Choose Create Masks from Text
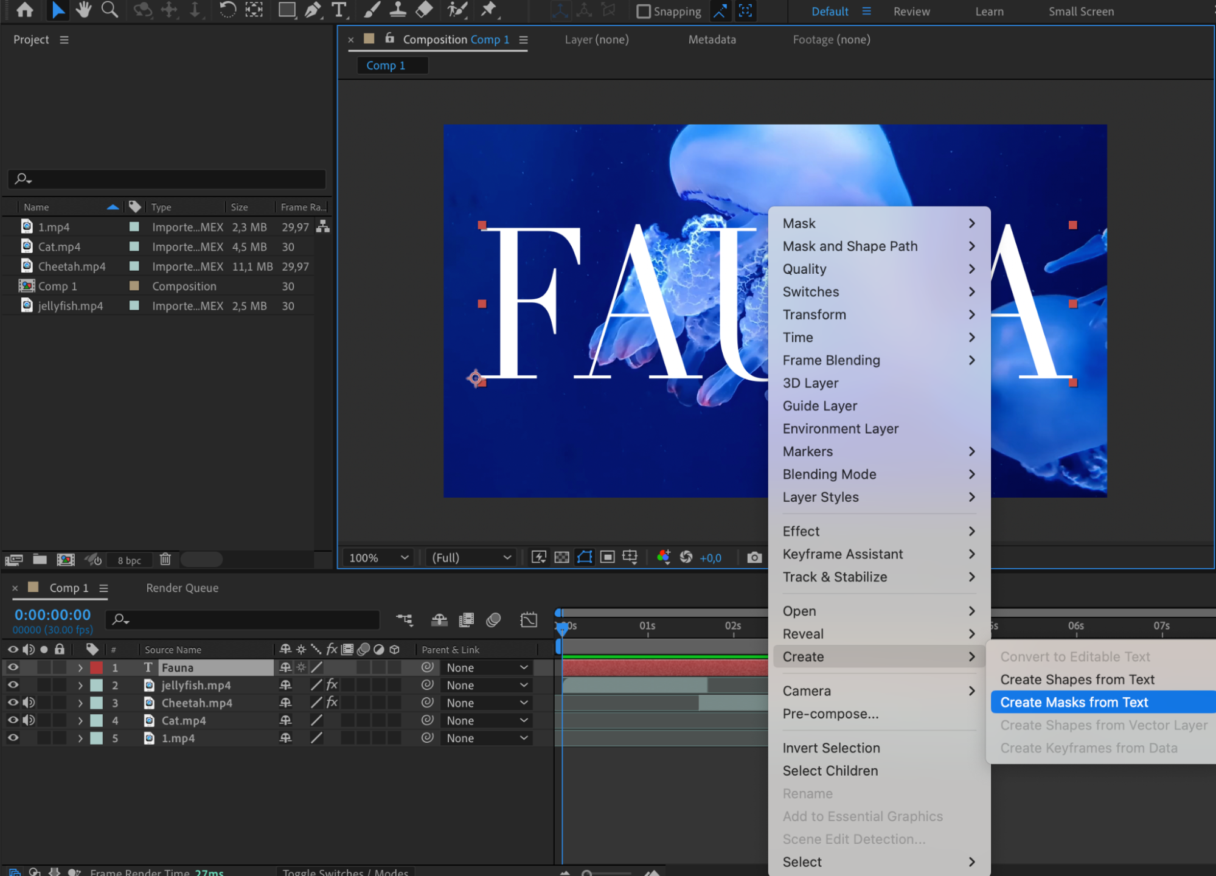1216x876 pixels. (x=1074, y=702)
